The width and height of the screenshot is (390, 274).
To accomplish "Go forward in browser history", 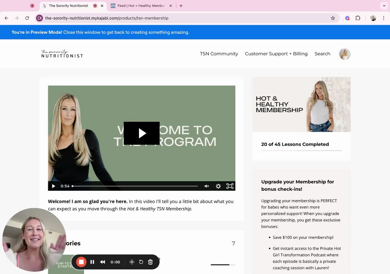I will click(17, 18).
